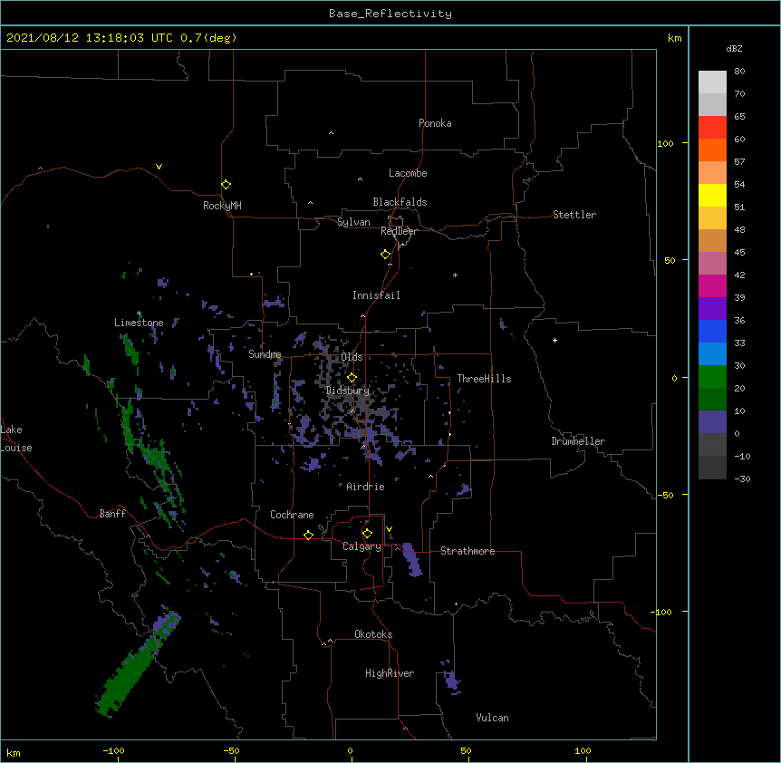Click the Olds town label
The width and height of the screenshot is (781, 763).
click(352, 357)
